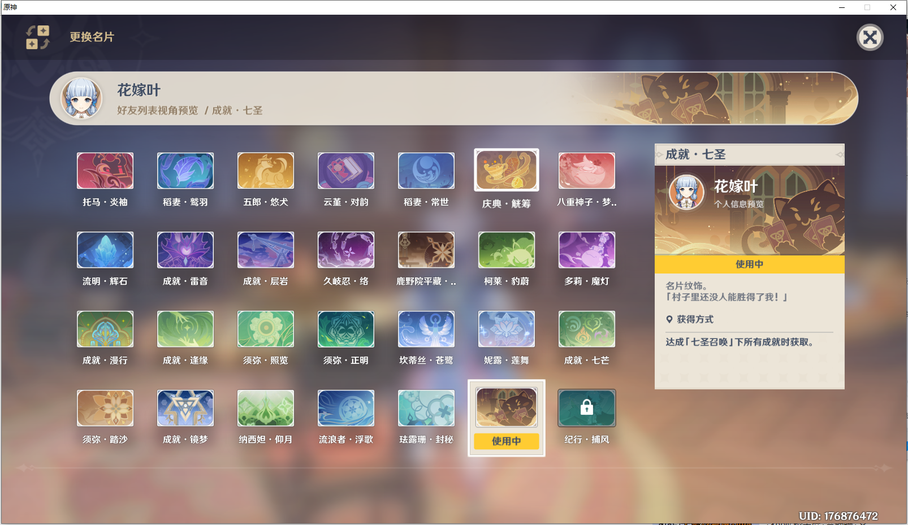
Task: Select the 稻妻·鹫羽 namecard
Action: click(185, 171)
